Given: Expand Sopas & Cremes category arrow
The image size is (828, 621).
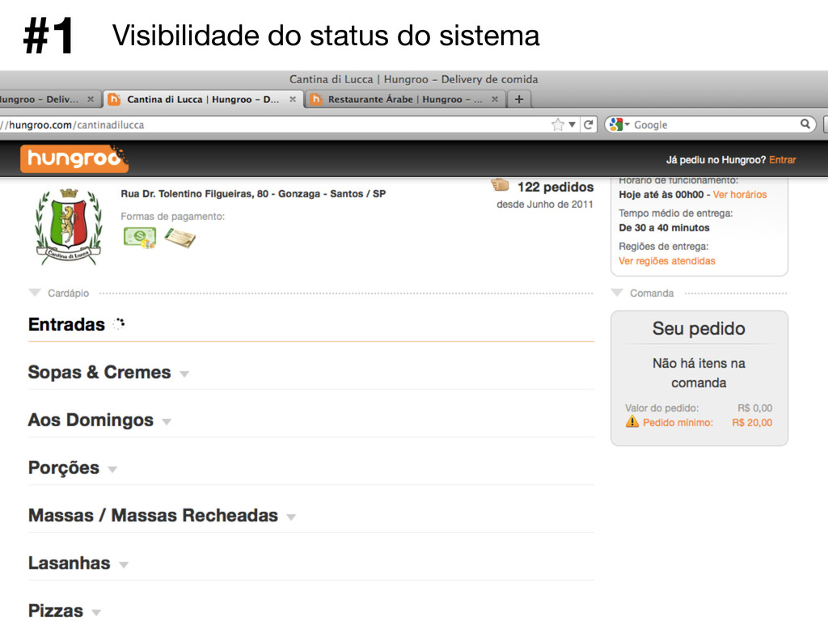Looking at the screenshot, I should tap(184, 374).
